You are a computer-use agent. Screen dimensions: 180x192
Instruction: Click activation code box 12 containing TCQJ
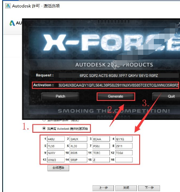124,153
